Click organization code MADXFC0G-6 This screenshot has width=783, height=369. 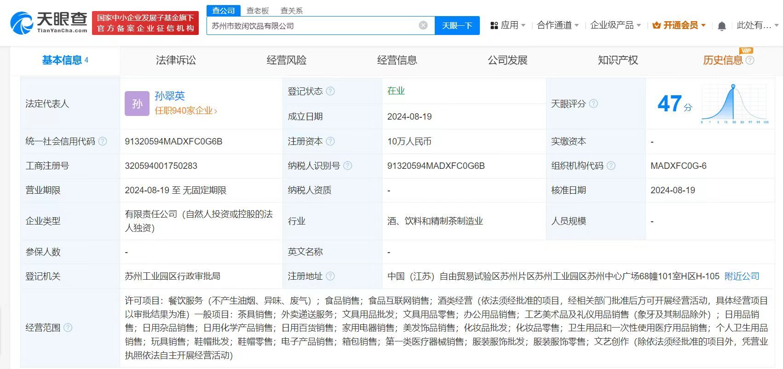point(678,166)
